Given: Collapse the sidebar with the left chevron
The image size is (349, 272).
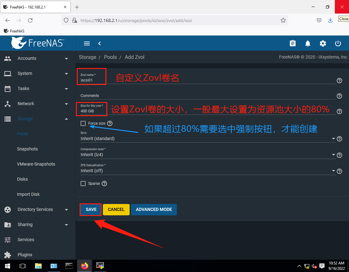Looking at the screenshot, I should (x=99, y=43).
